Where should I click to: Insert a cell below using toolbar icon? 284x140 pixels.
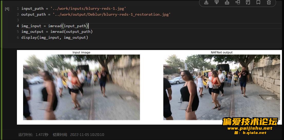click(x=217, y=2)
